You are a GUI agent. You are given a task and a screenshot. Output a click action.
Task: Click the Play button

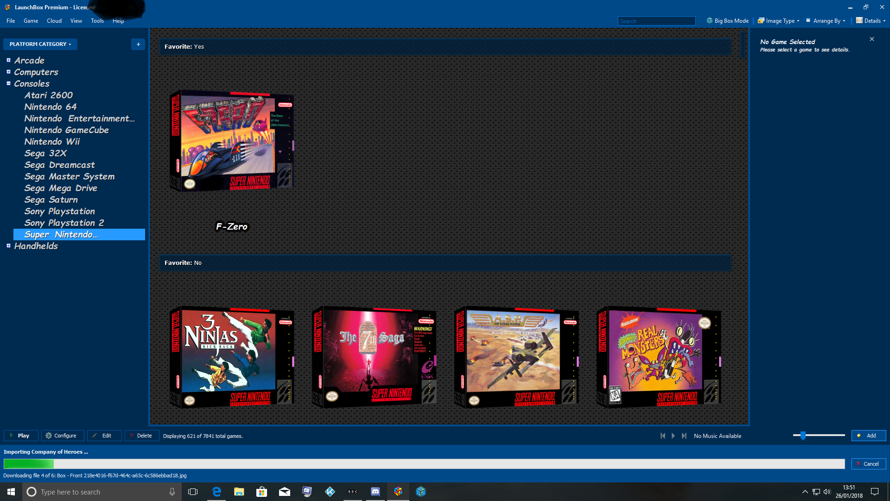coord(21,436)
